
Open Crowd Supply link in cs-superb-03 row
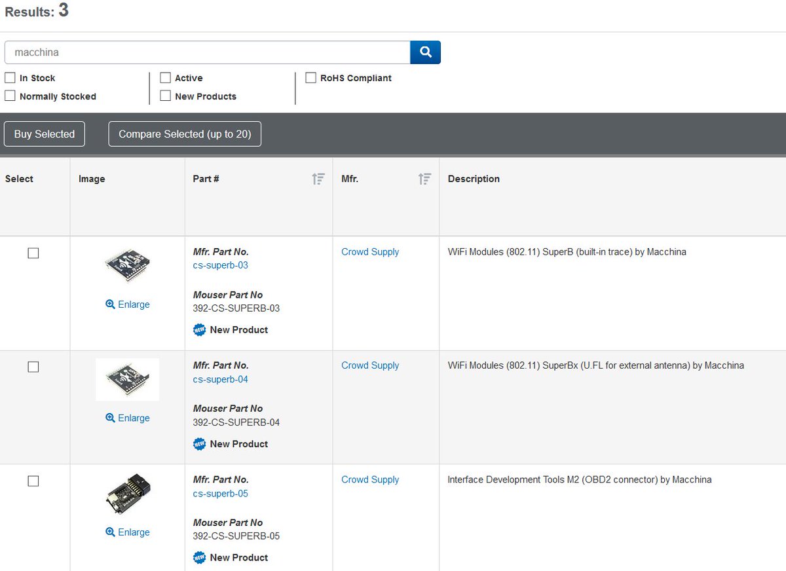click(370, 252)
